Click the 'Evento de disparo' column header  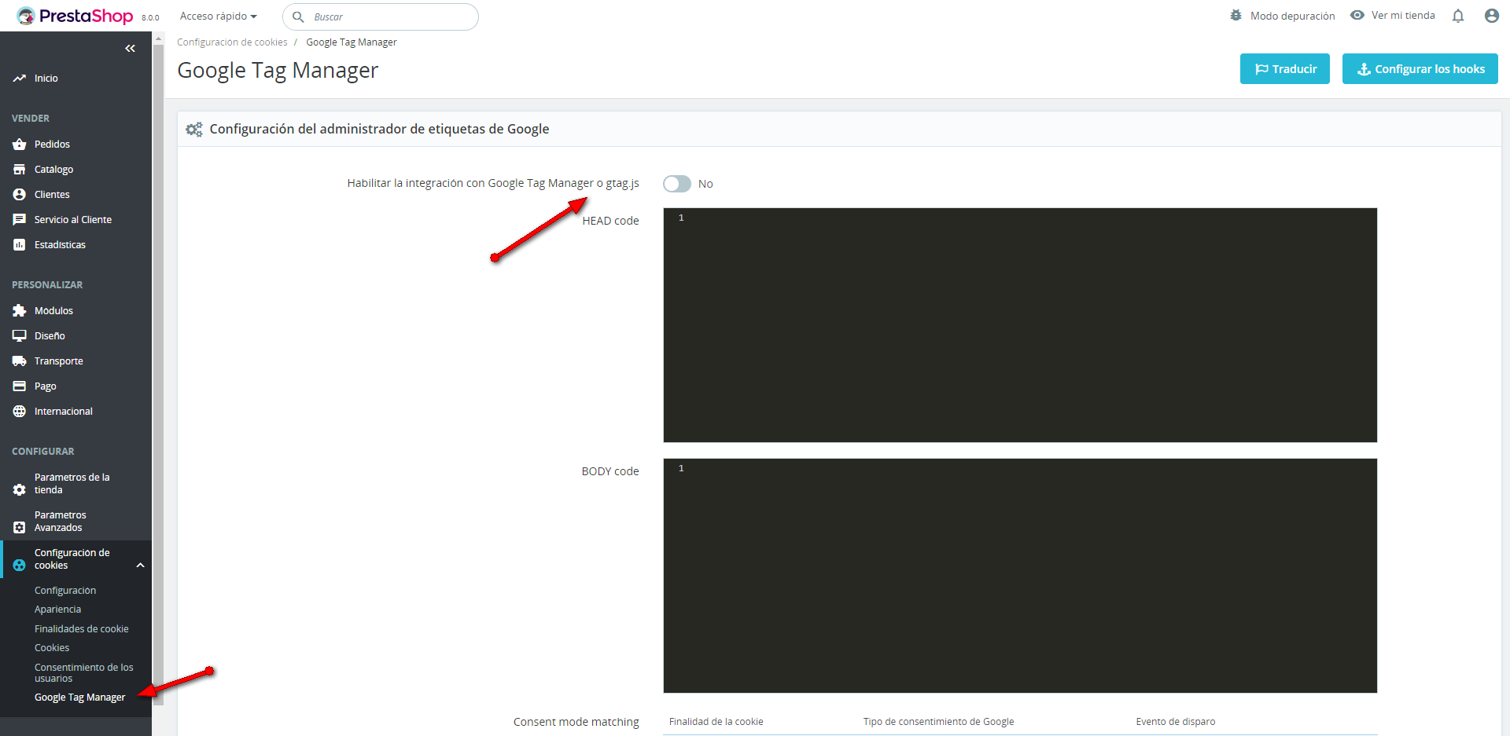coord(1175,722)
